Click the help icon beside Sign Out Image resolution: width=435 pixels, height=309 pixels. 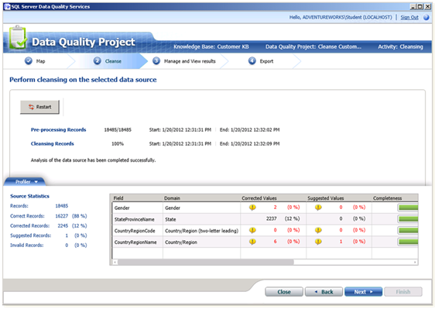[x=426, y=18]
